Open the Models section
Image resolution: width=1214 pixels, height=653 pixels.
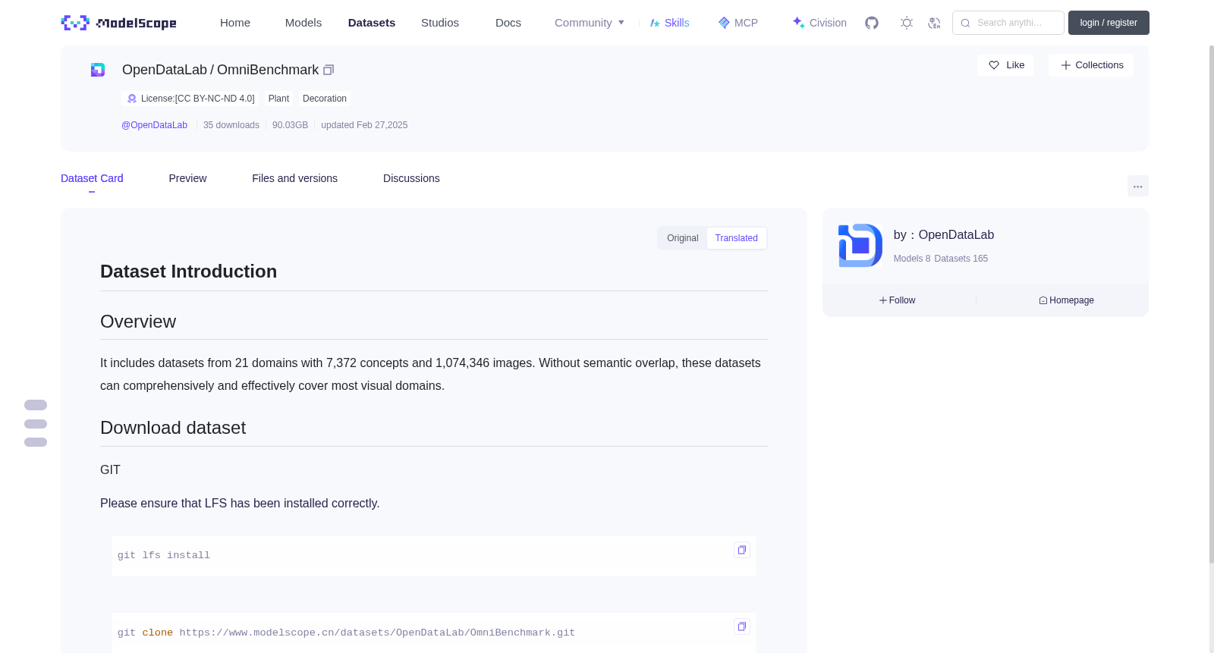click(x=303, y=23)
